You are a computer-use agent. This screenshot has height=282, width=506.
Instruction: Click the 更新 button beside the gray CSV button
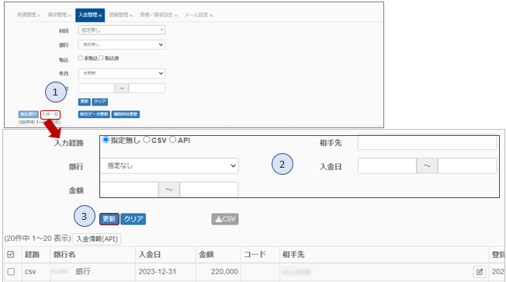(109, 219)
